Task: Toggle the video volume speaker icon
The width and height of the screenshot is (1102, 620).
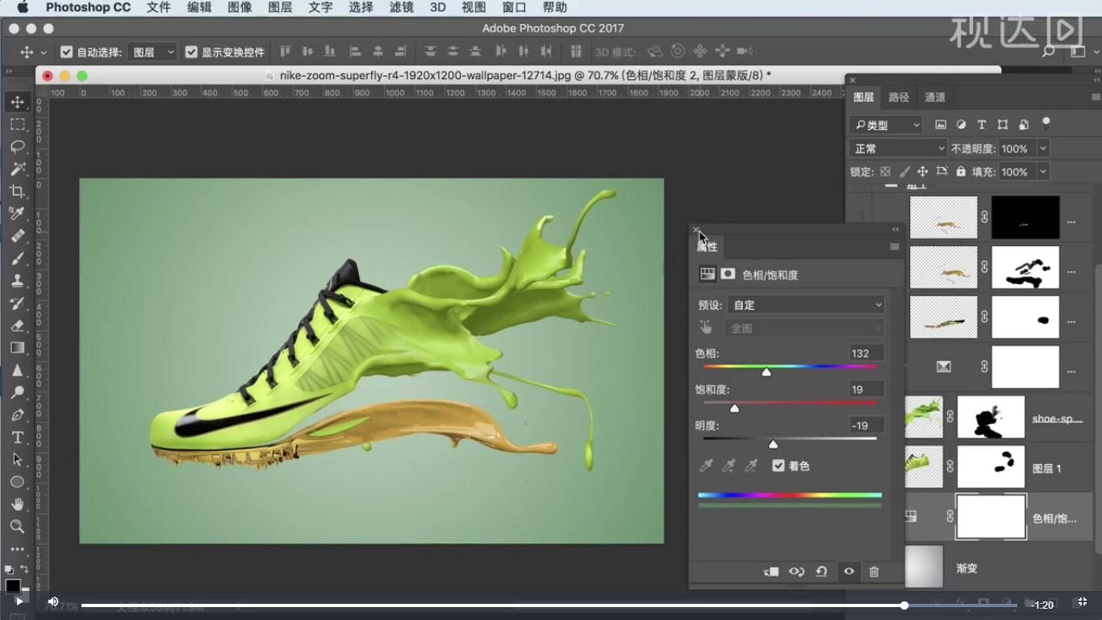Action: click(x=53, y=601)
